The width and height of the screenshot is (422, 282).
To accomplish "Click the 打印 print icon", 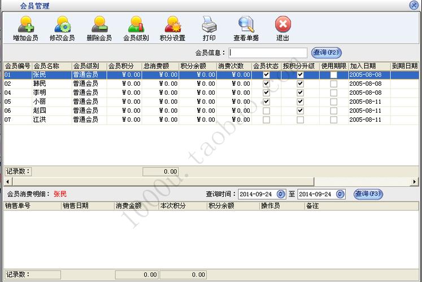I will coord(209,28).
